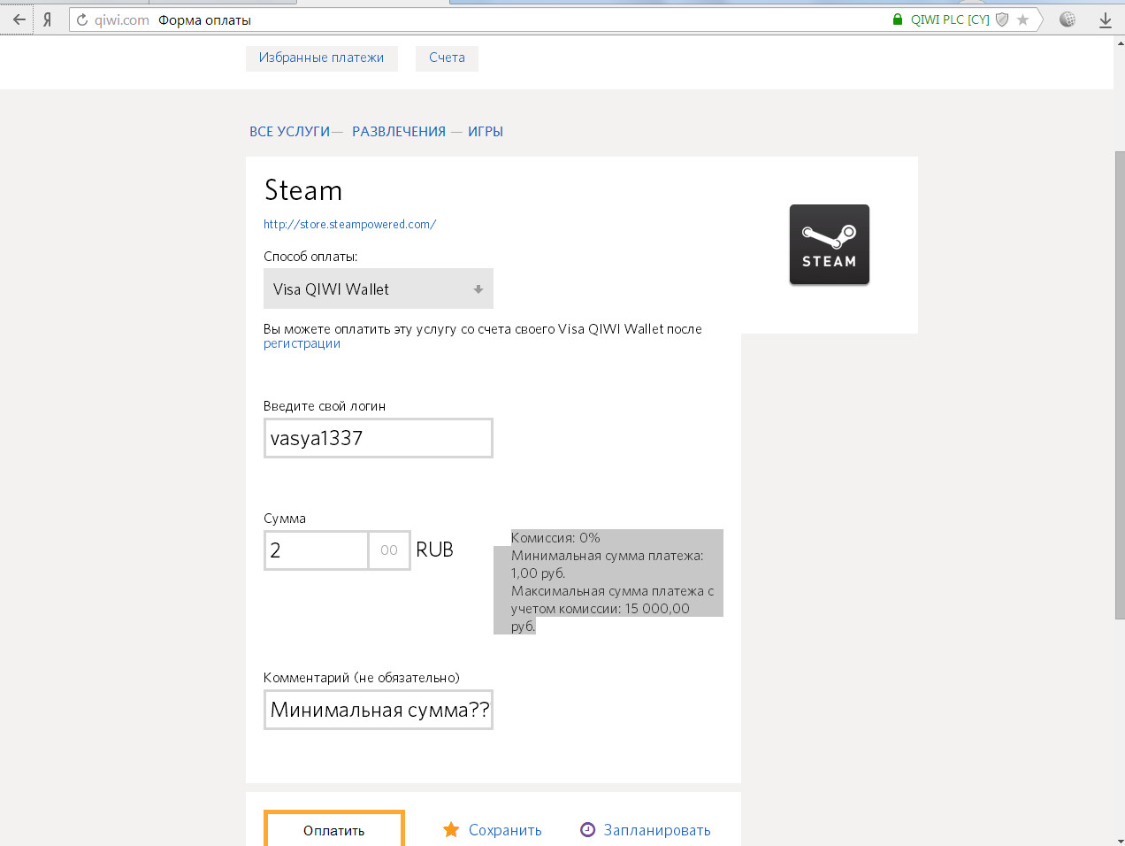Image resolution: width=1125 pixels, height=846 pixels.
Task: Click scrollbar up arrow
Action: tap(1120, 42)
